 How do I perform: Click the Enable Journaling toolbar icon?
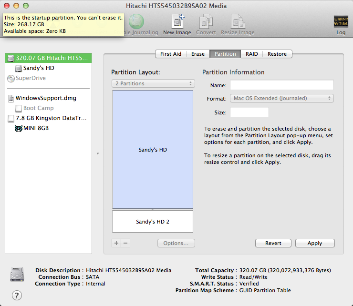(136, 21)
